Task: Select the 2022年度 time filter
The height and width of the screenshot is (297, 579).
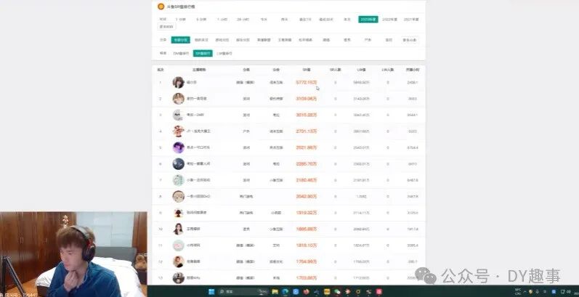Action: [x=389, y=19]
